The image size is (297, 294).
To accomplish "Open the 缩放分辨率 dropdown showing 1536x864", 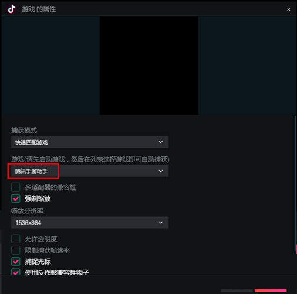I will pos(90,222).
